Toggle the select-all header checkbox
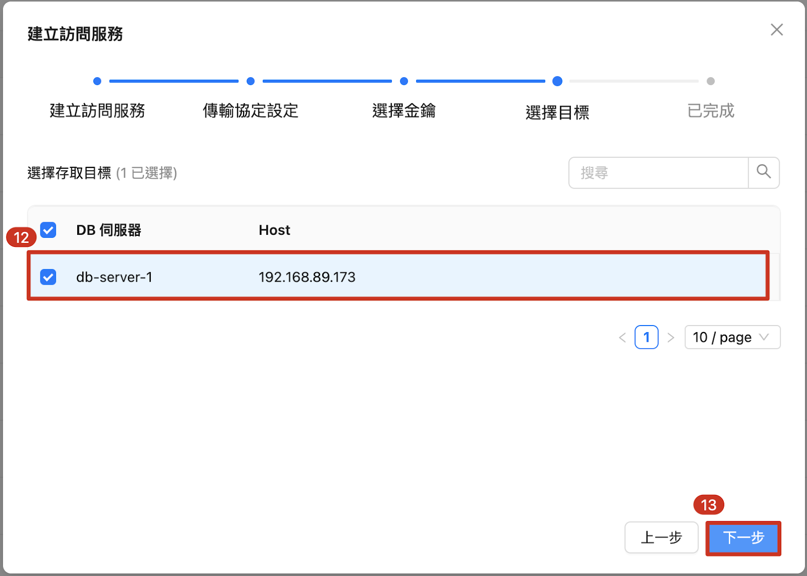This screenshot has width=807, height=576. 48,230
